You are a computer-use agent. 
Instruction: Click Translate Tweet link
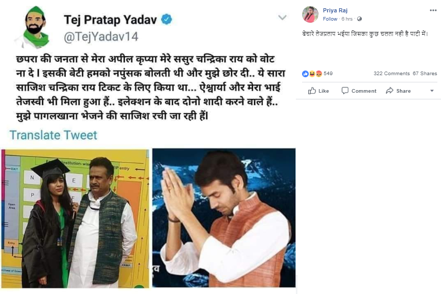click(x=54, y=135)
